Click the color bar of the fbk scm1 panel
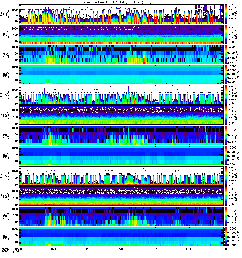242x258 pixels. (x=226, y=237)
